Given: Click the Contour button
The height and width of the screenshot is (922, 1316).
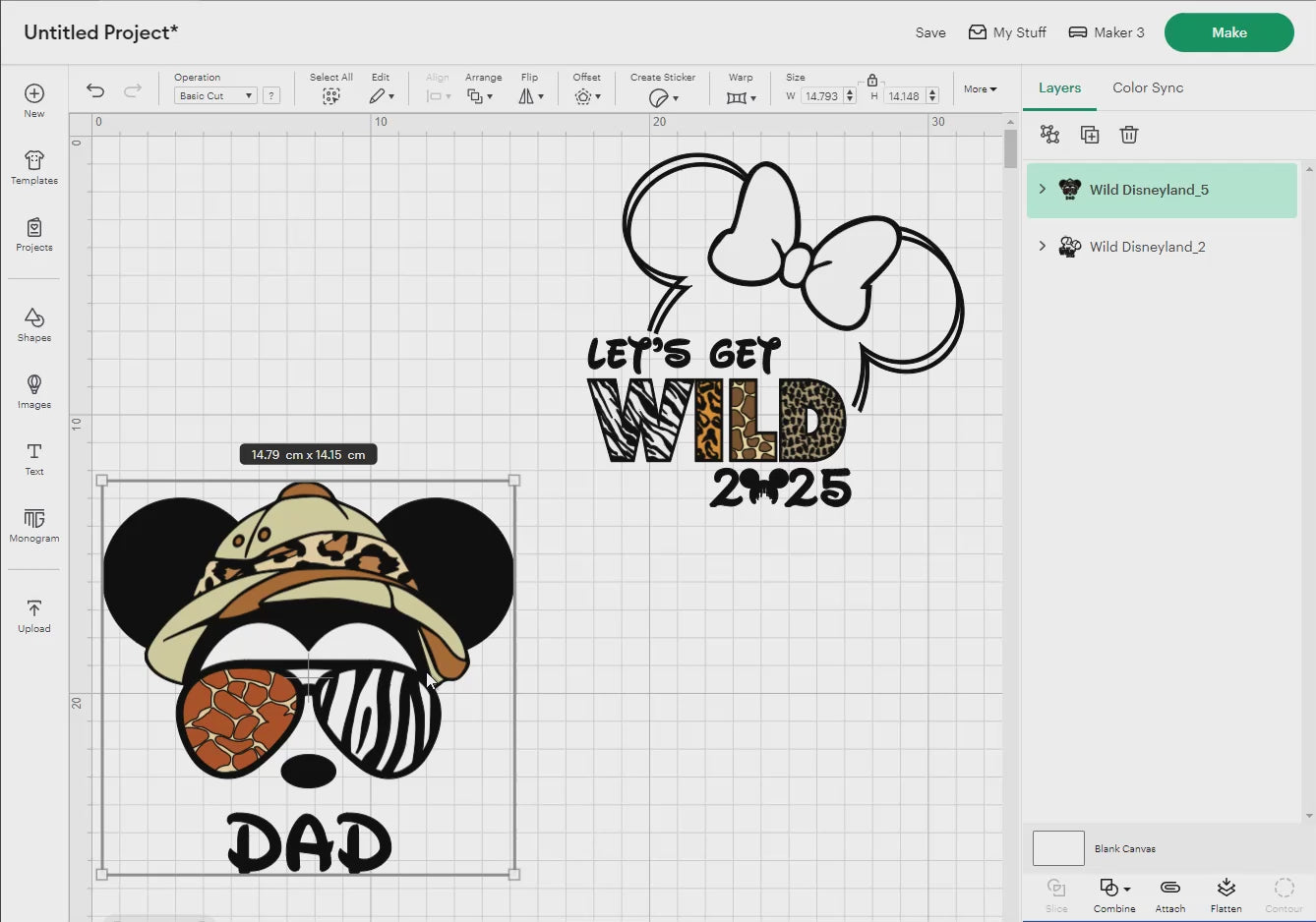Looking at the screenshot, I should click(1284, 894).
